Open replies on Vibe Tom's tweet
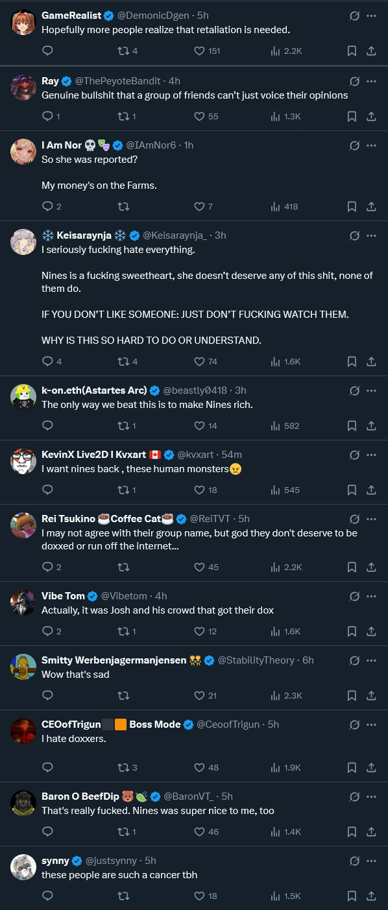The height and width of the screenshot is (910, 388). (51, 631)
